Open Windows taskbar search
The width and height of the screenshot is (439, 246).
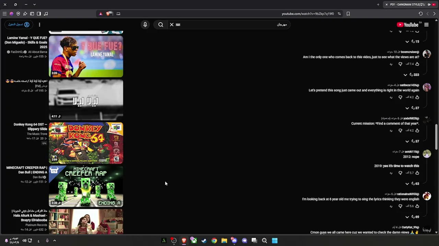tap(264, 241)
